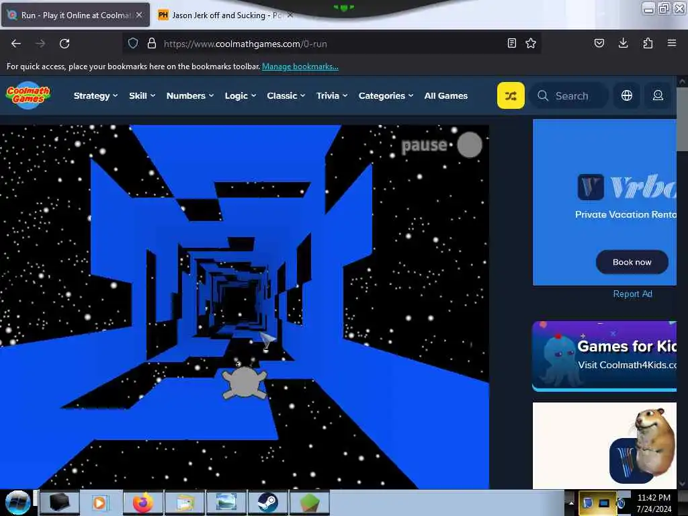Open the user account icon
Viewport: 688px width, 516px height.
point(658,95)
